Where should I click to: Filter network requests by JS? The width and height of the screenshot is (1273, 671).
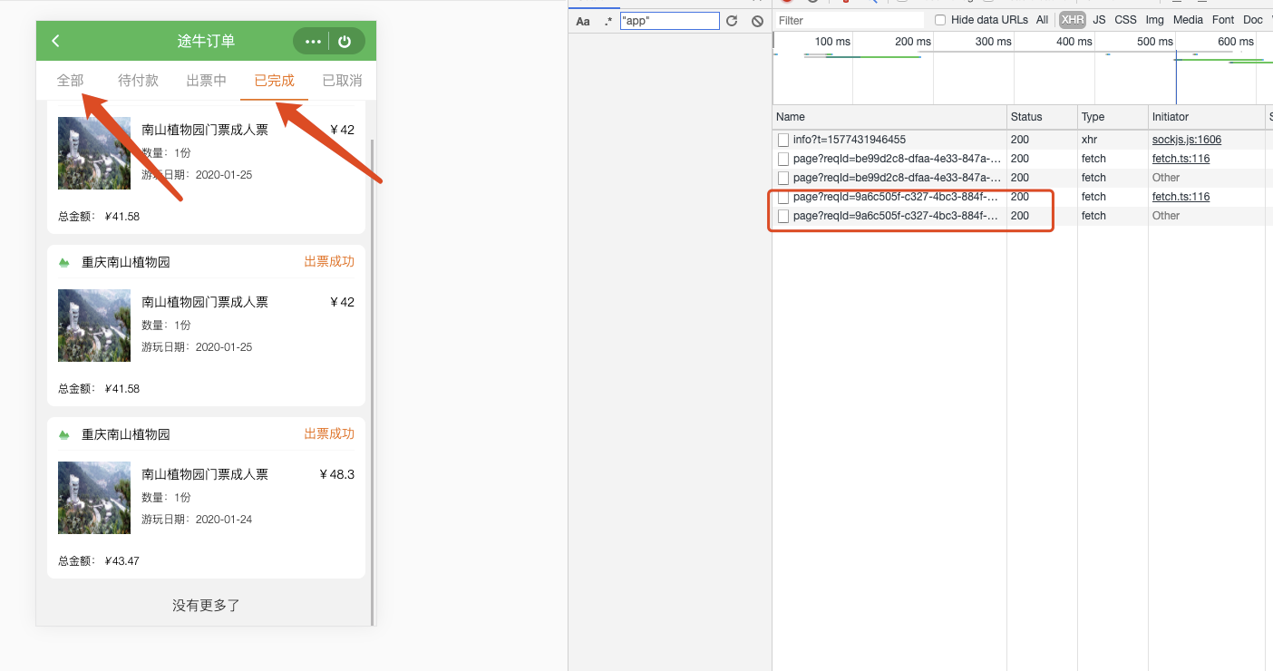coord(1099,20)
